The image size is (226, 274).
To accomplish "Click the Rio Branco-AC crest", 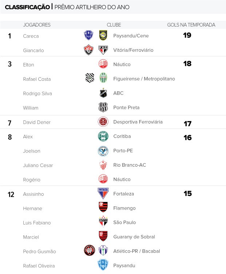I will 103,165.
